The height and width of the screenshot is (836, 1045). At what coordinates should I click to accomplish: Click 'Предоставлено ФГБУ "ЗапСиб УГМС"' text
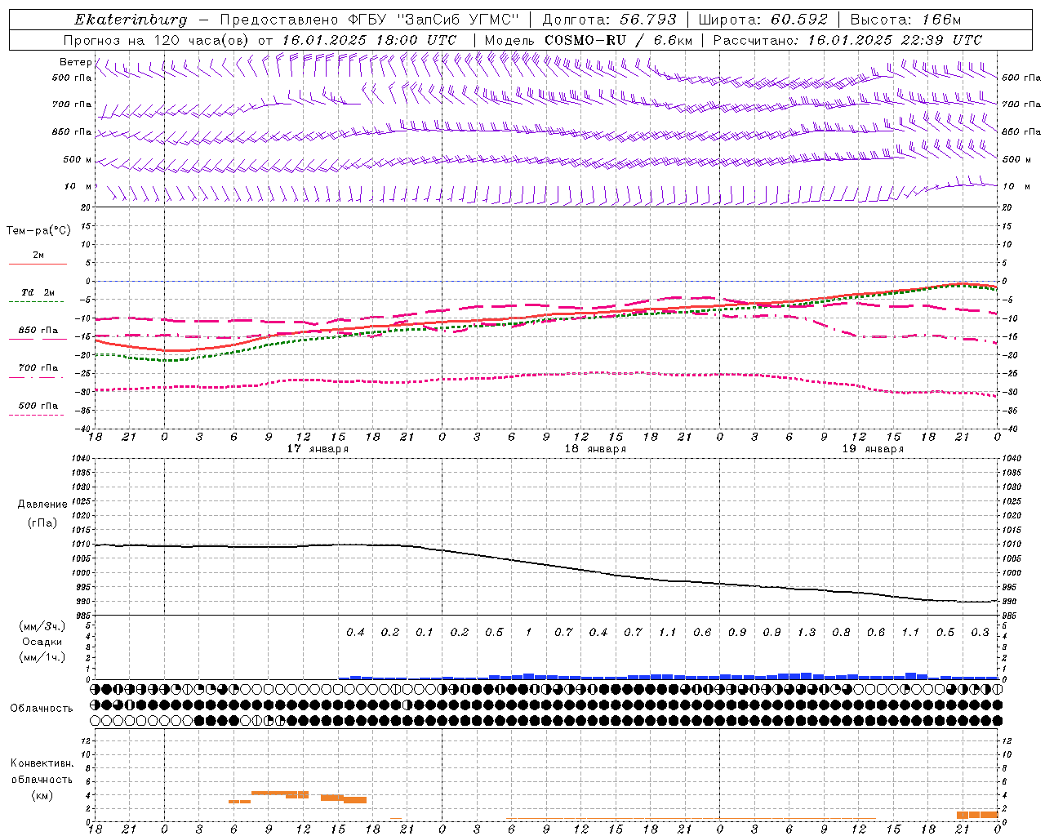point(371,20)
